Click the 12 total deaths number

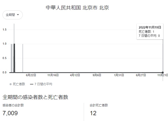(x=93, y=113)
